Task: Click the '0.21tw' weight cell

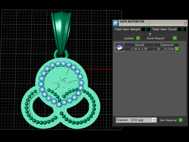Action: click(x=169, y=49)
